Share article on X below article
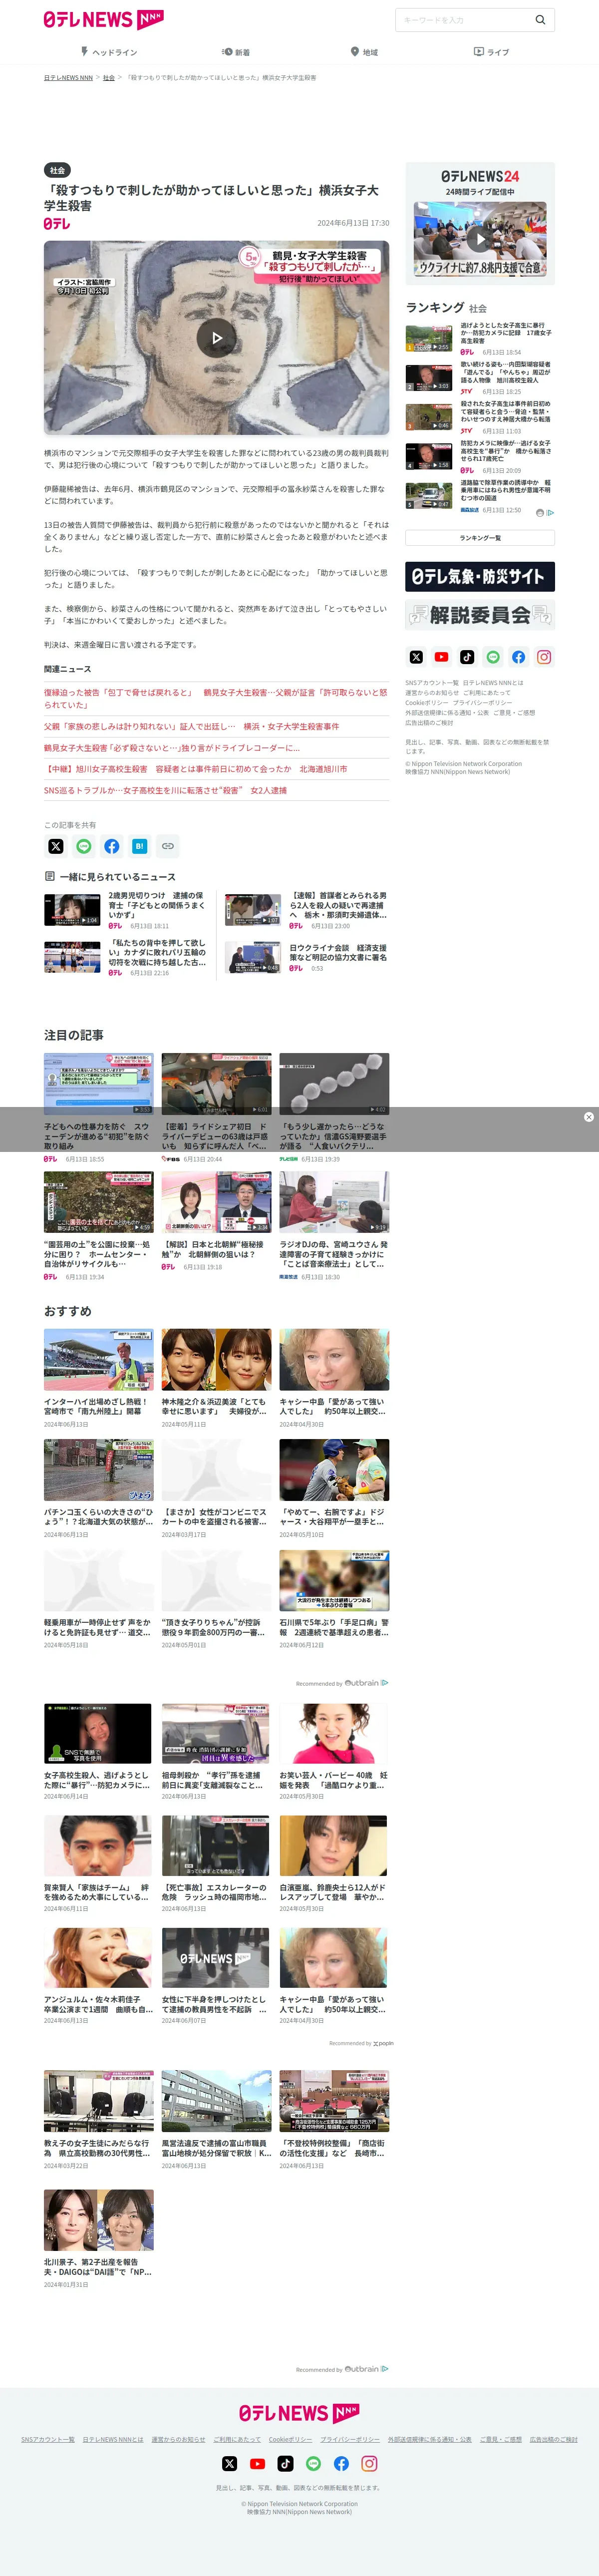This screenshot has width=599, height=2576. pyautogui.click(x=56, y=846)
